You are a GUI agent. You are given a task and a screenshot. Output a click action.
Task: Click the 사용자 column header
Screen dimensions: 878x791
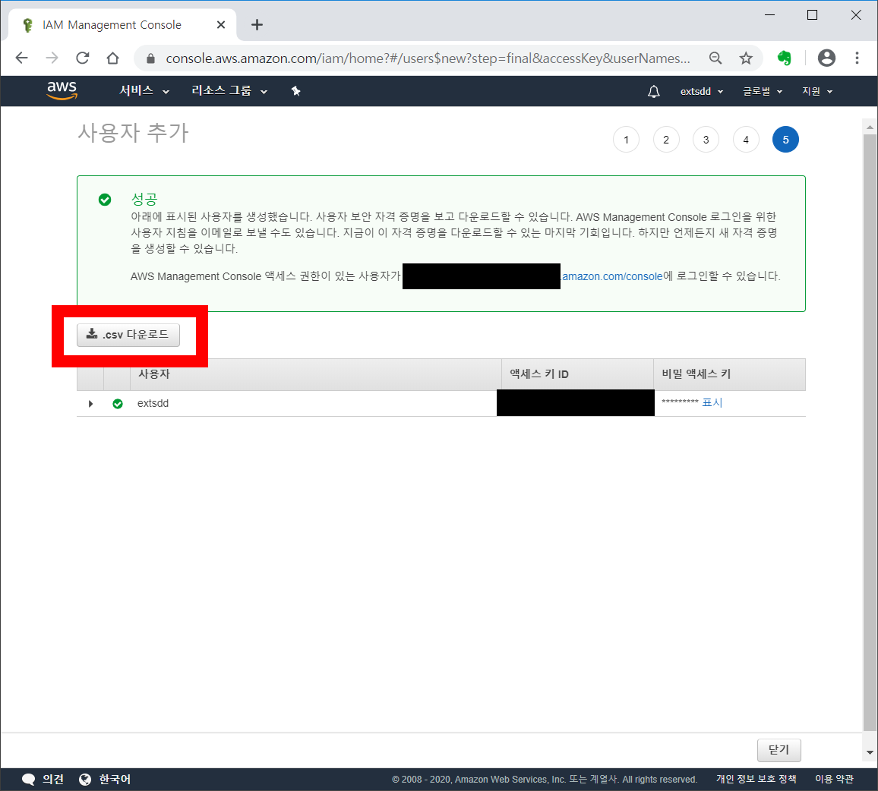click(316, 374)
